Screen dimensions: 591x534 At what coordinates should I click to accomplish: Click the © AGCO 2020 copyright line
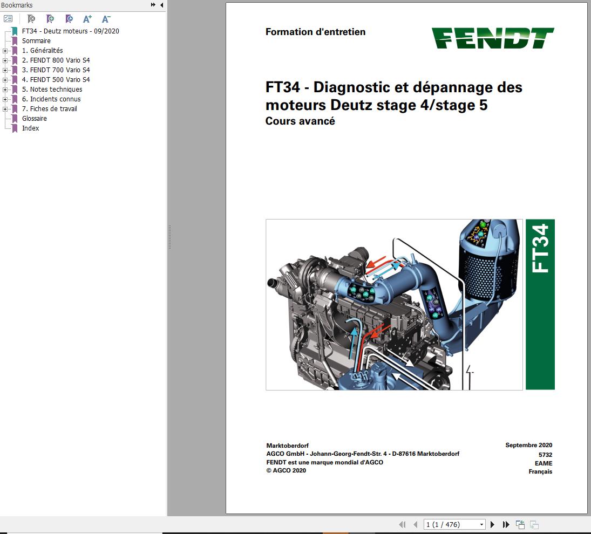coord(286,470)
